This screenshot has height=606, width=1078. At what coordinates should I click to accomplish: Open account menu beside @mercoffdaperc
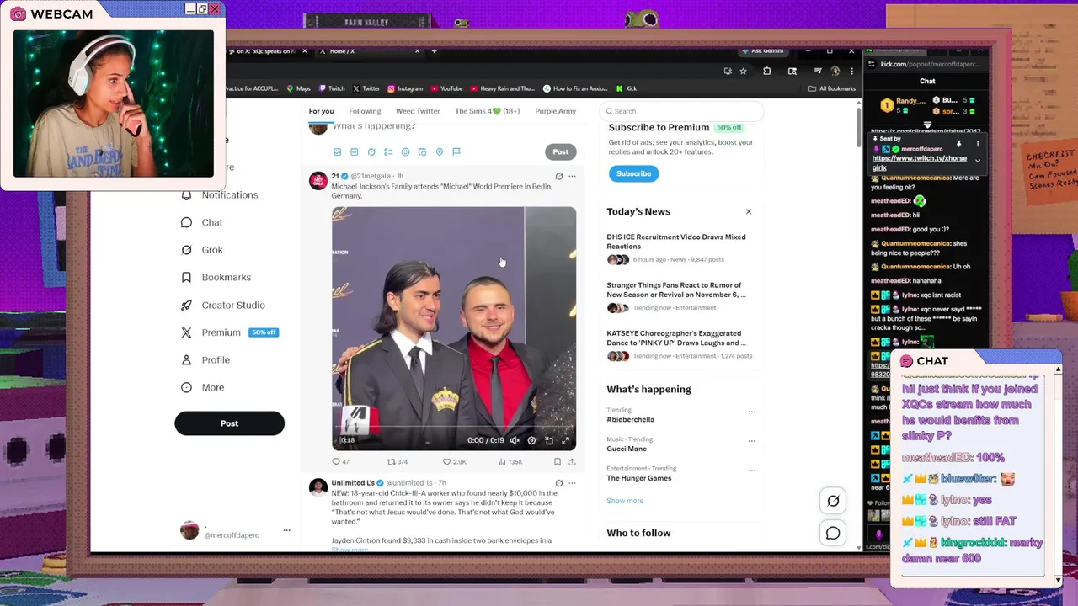pyautogui.click(x=286, y=530)
